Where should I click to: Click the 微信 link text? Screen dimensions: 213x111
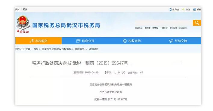[188, 10]
